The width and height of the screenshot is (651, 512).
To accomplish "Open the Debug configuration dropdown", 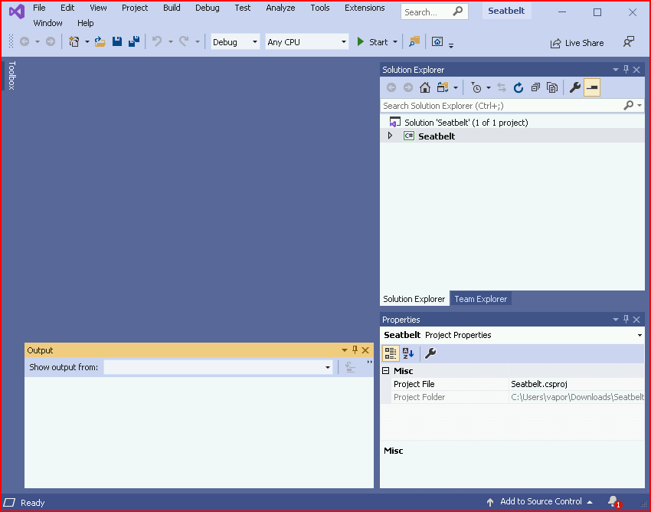I will [235, 42].
